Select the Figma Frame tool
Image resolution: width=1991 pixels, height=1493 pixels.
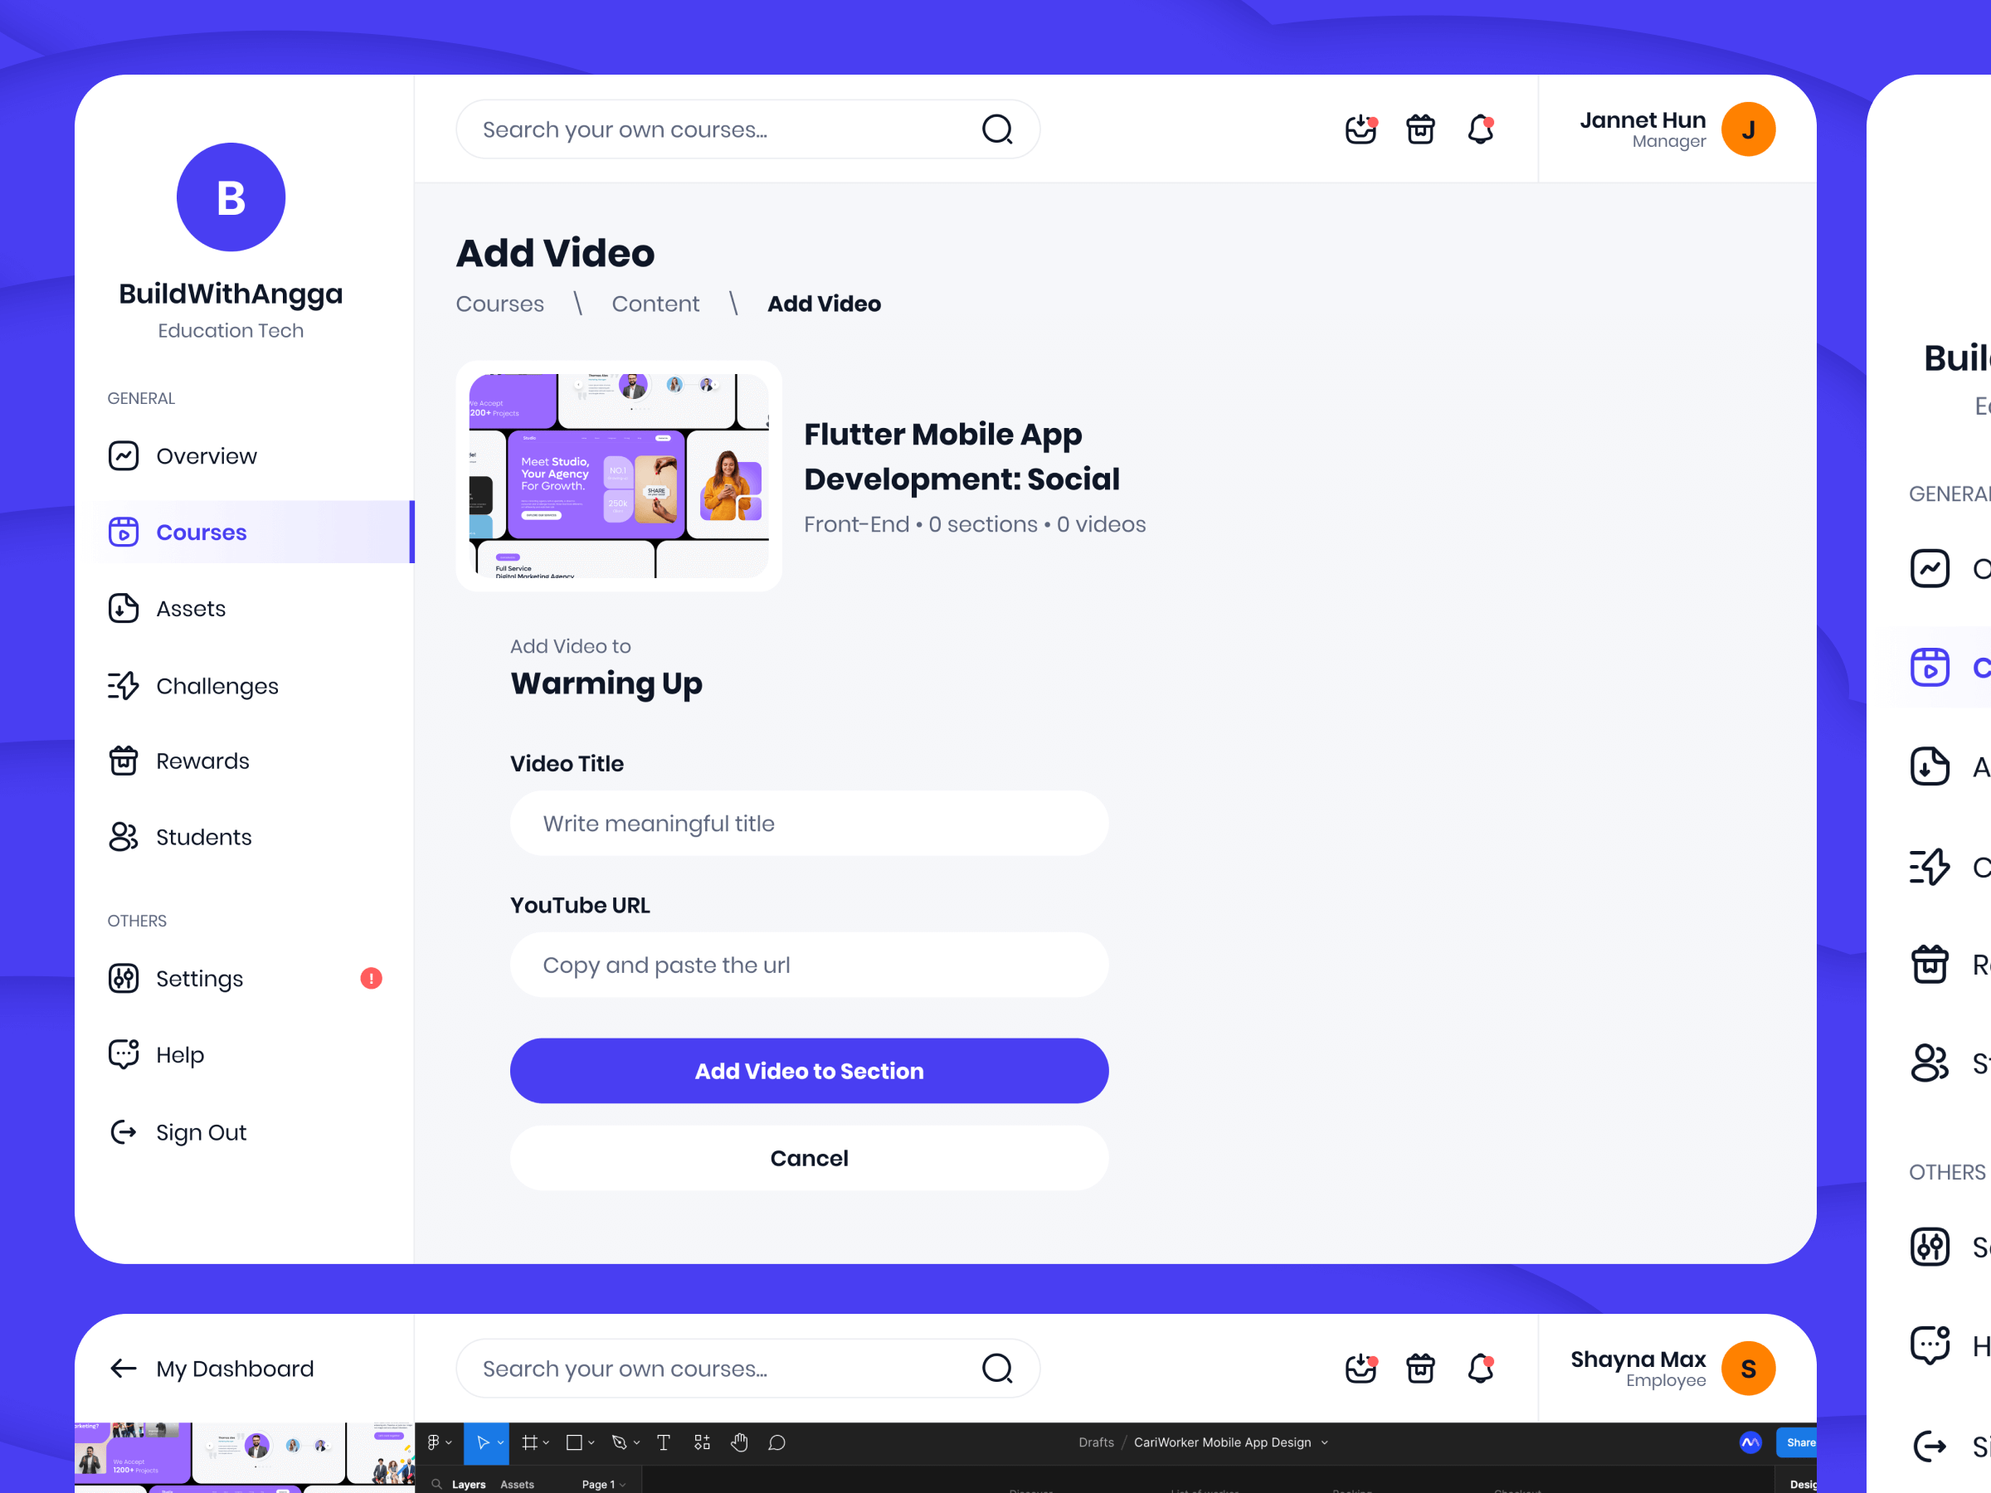[x=530, y=1442]
